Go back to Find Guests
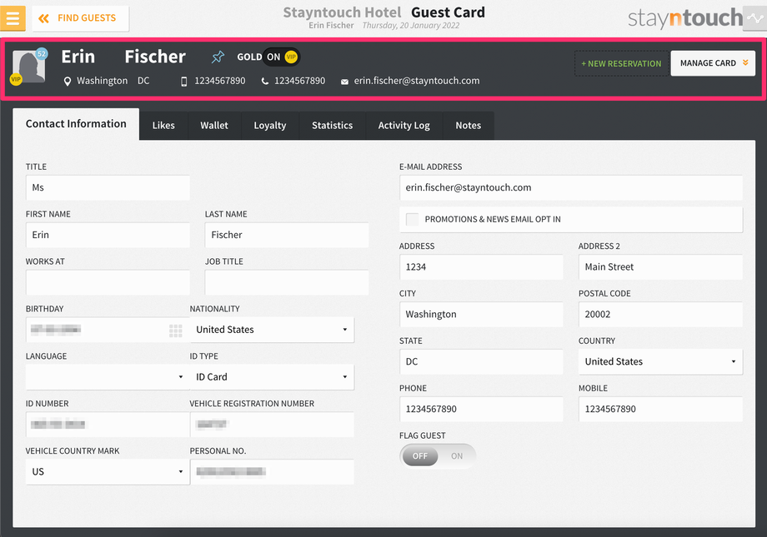This screenshot has height=537, width=767. (81, 18)
